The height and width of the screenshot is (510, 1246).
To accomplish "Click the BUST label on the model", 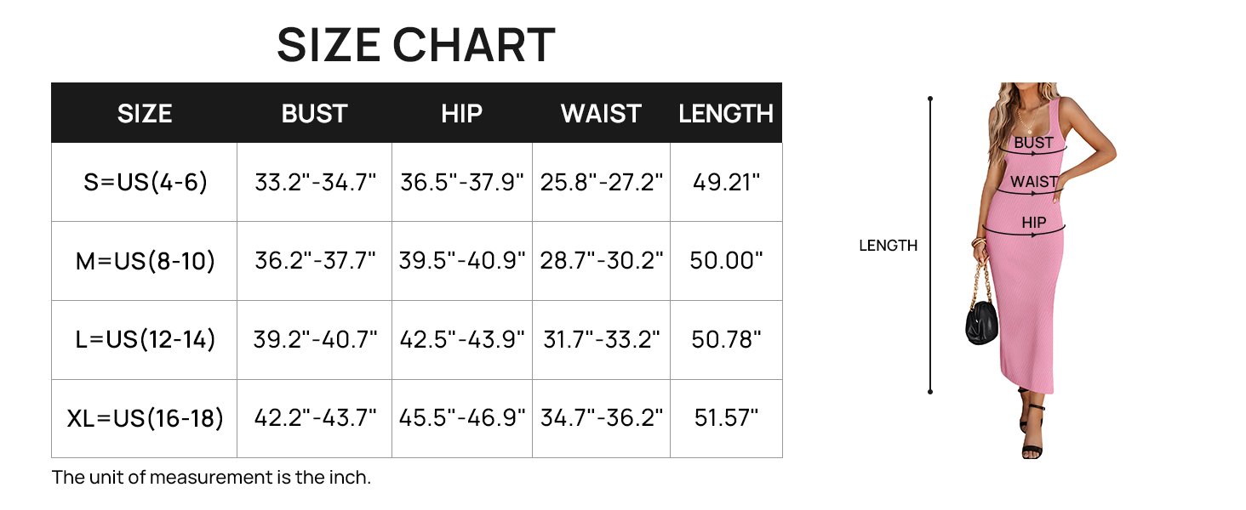I will (1033, 143).
